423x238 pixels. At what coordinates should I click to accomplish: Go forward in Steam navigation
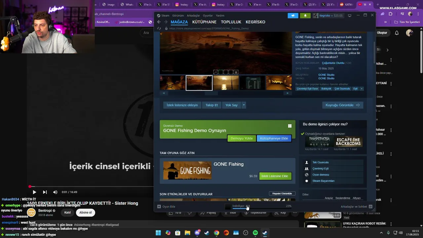click(166, 22)
